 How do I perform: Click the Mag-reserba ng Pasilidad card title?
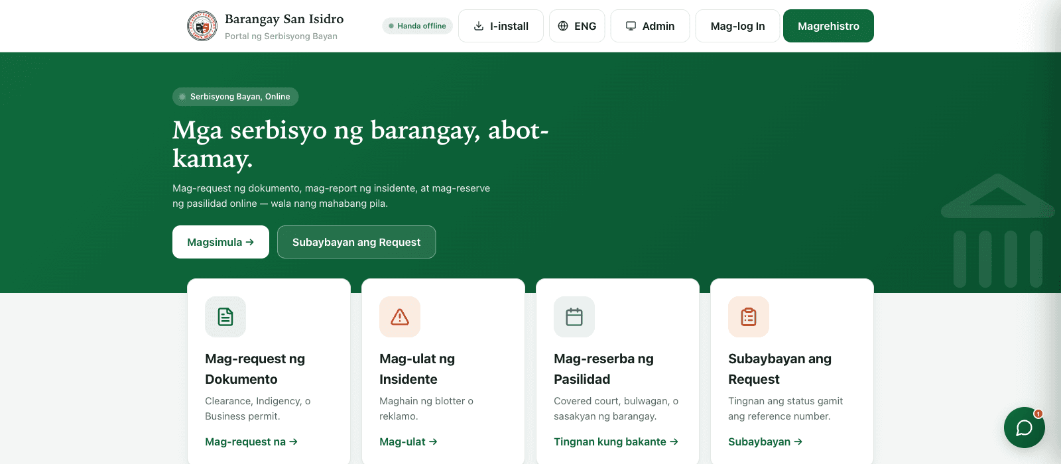603,369
